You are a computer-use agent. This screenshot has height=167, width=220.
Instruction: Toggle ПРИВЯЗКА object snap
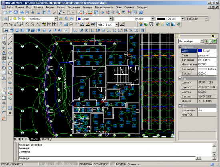point(86,164)
